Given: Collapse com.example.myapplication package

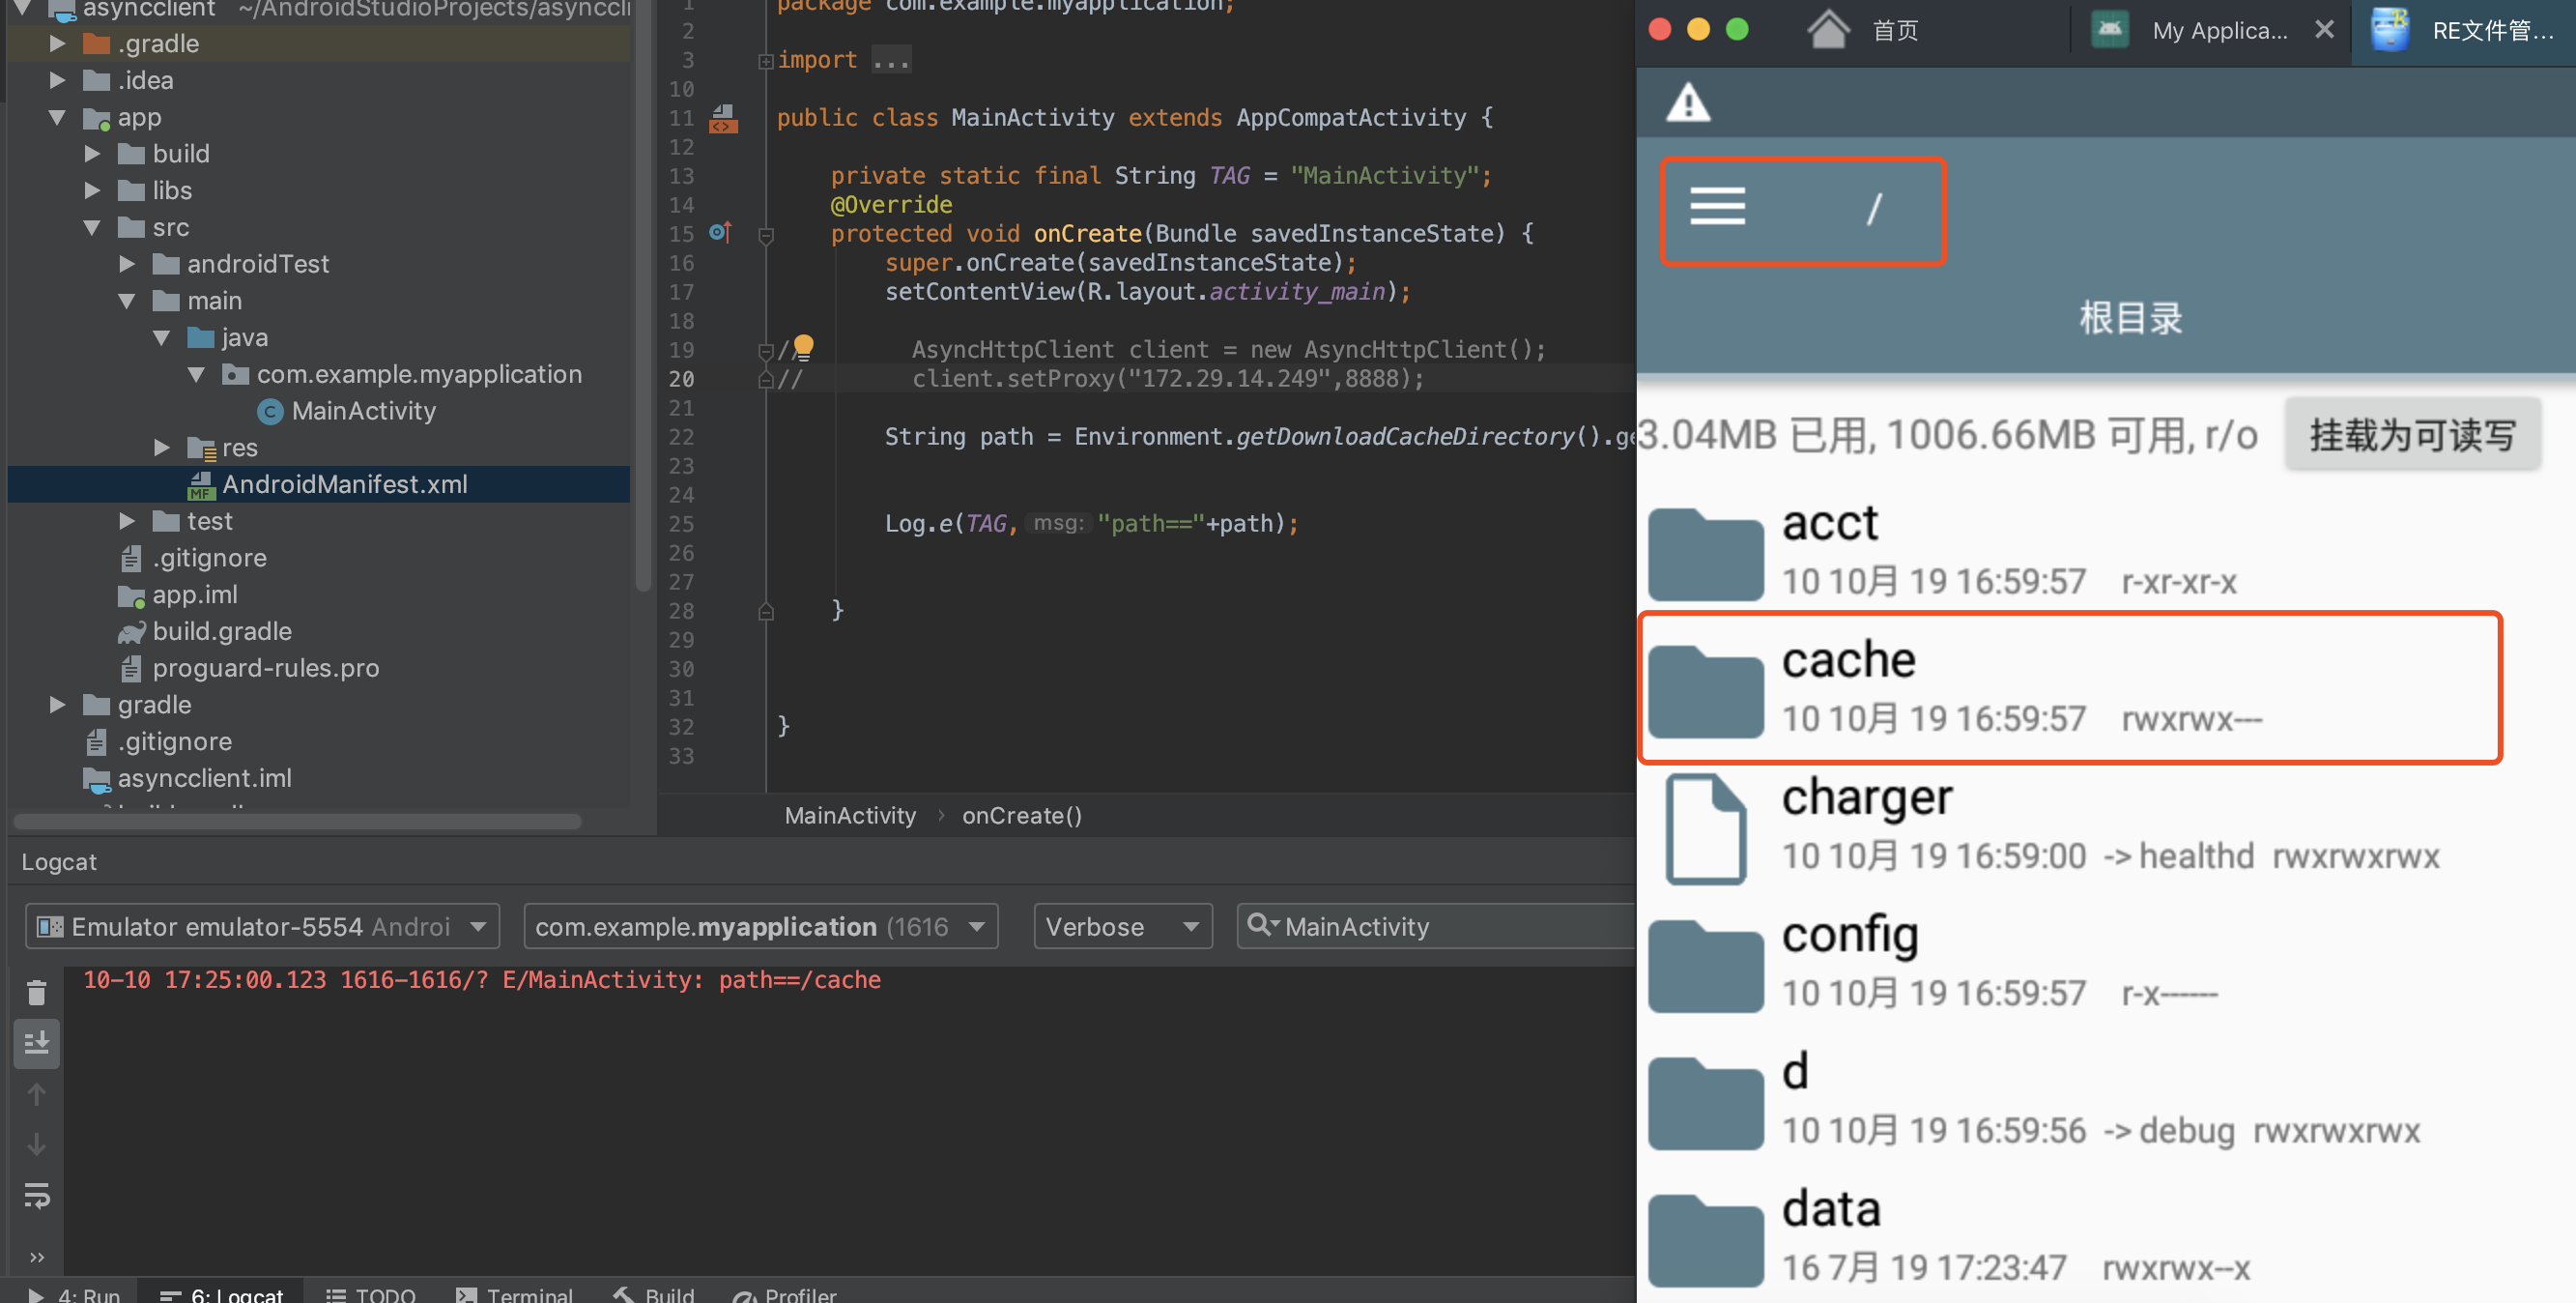Looking at the screenshot, I should click(x=197, y=374).
